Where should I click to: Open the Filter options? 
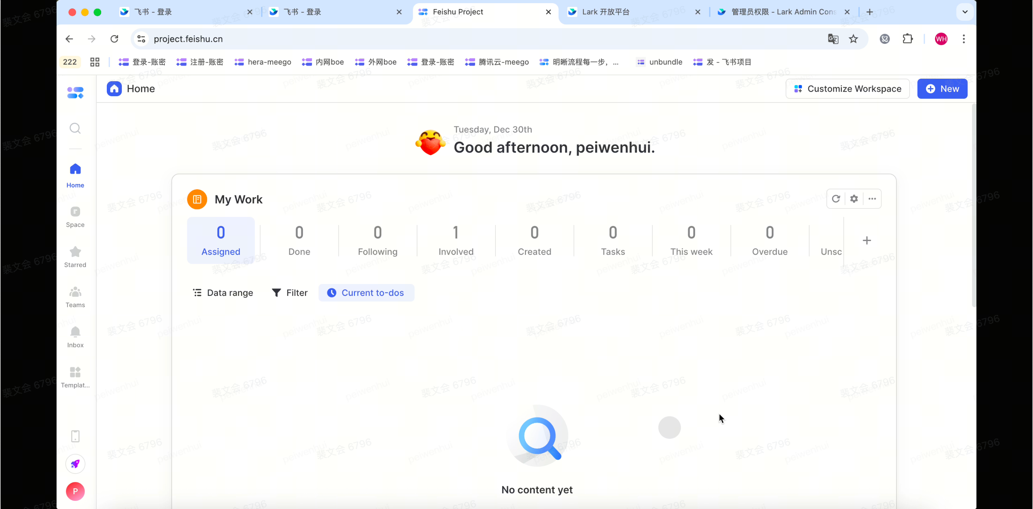coord(290,293)
